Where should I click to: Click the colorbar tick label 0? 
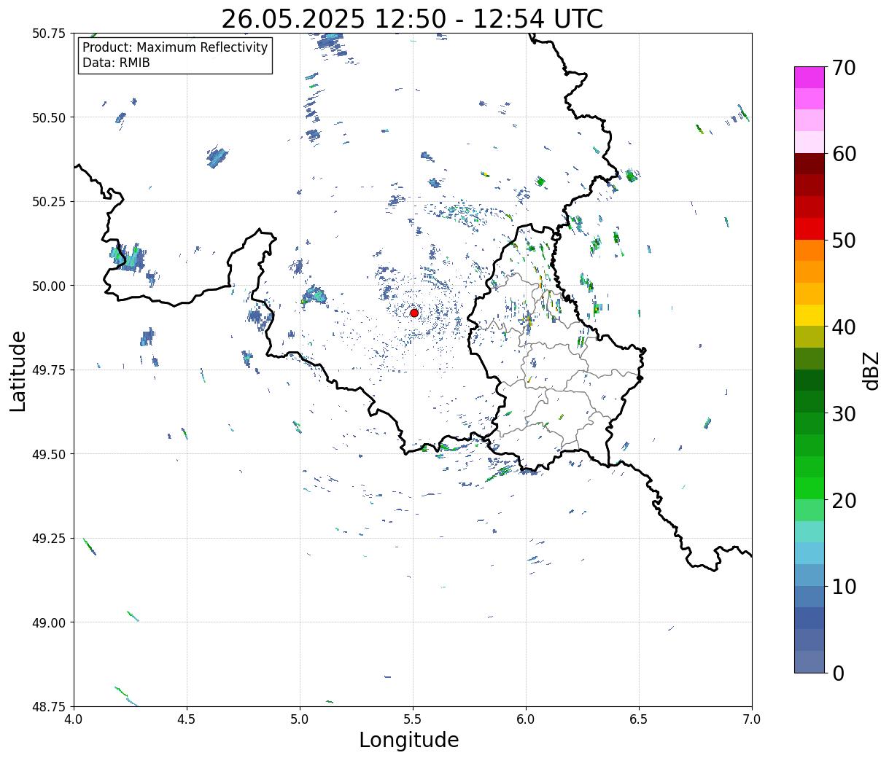[839, 673]
